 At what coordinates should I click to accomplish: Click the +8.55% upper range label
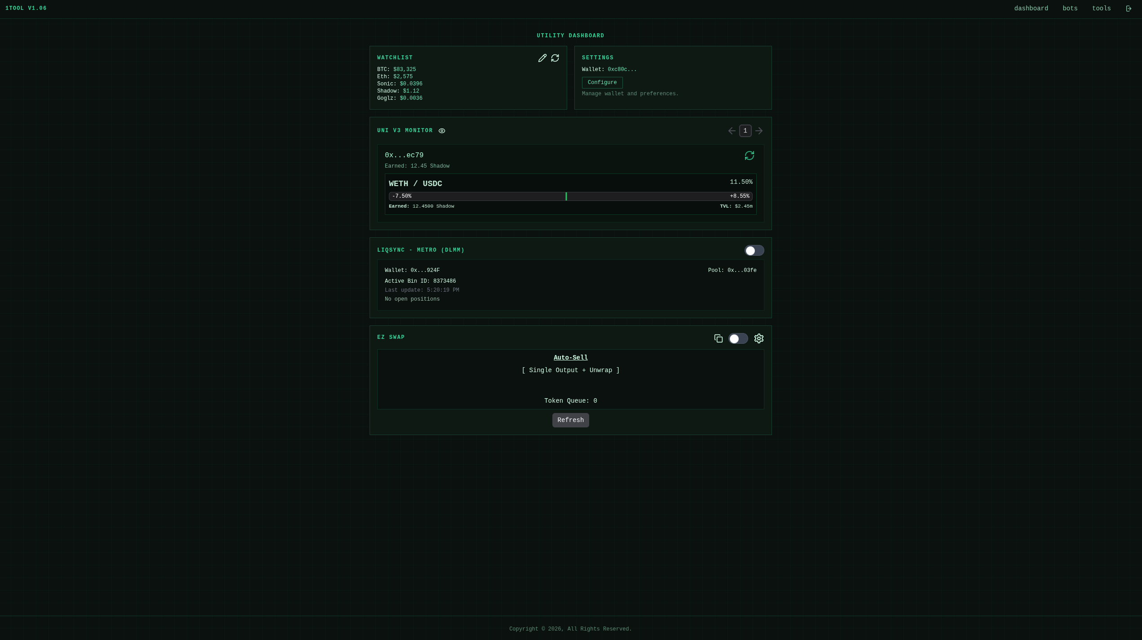coord(740,196)
